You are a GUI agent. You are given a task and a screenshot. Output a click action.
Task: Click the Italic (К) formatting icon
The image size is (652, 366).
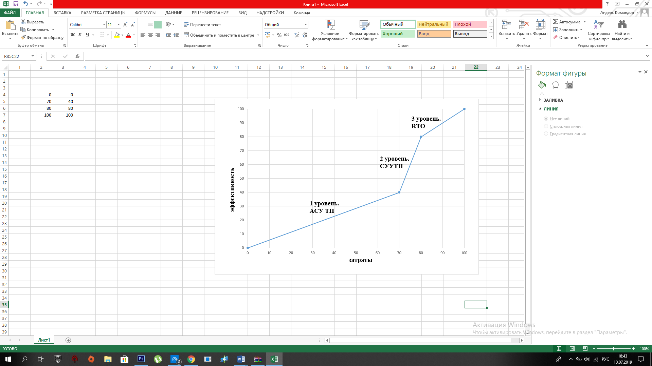click(80, 35)
